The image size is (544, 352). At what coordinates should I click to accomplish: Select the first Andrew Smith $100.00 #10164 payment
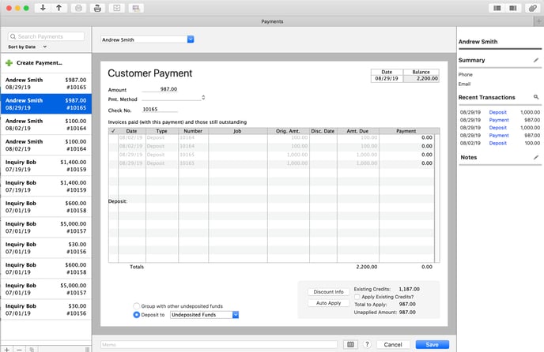click(46, 125)
